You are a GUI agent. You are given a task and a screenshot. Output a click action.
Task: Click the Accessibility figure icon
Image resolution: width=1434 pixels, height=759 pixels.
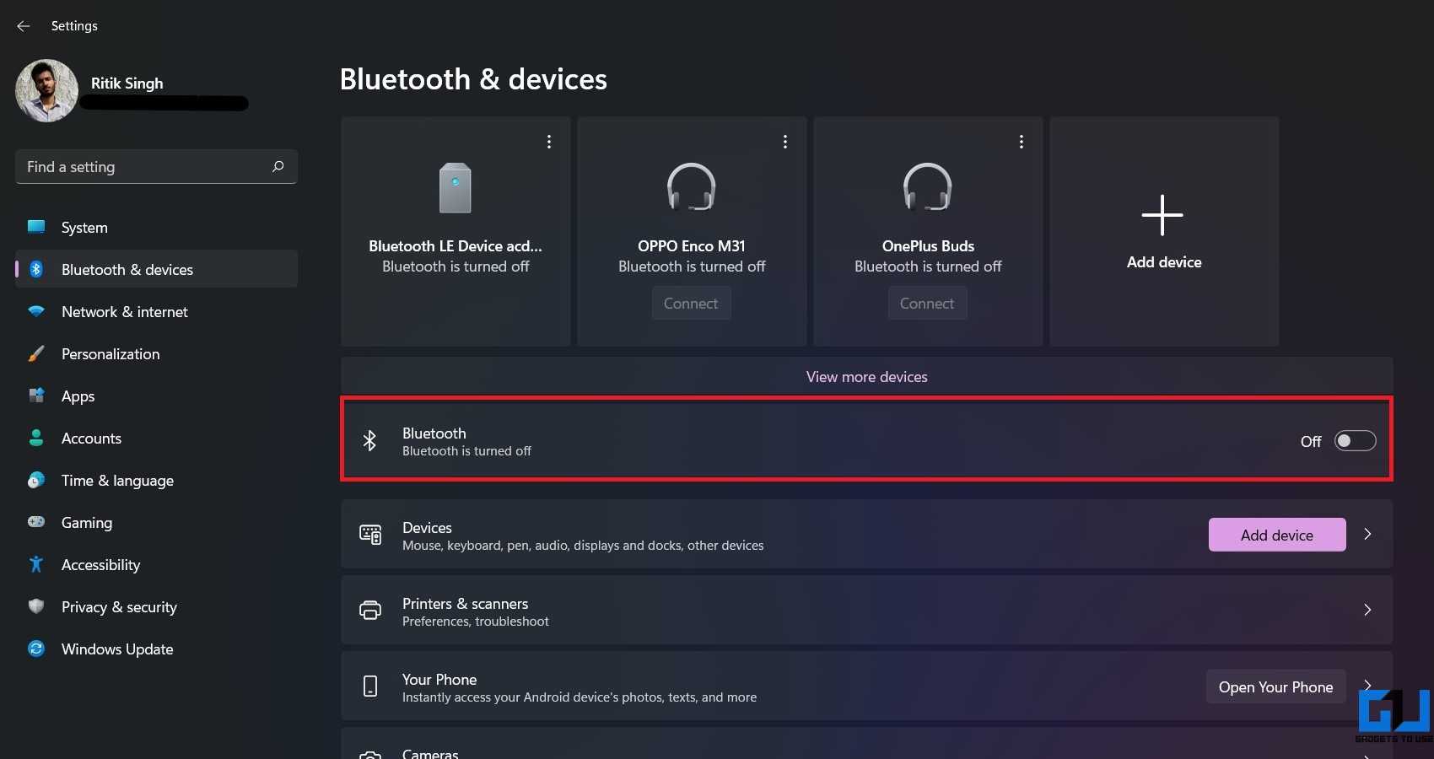tap(36, 564)
